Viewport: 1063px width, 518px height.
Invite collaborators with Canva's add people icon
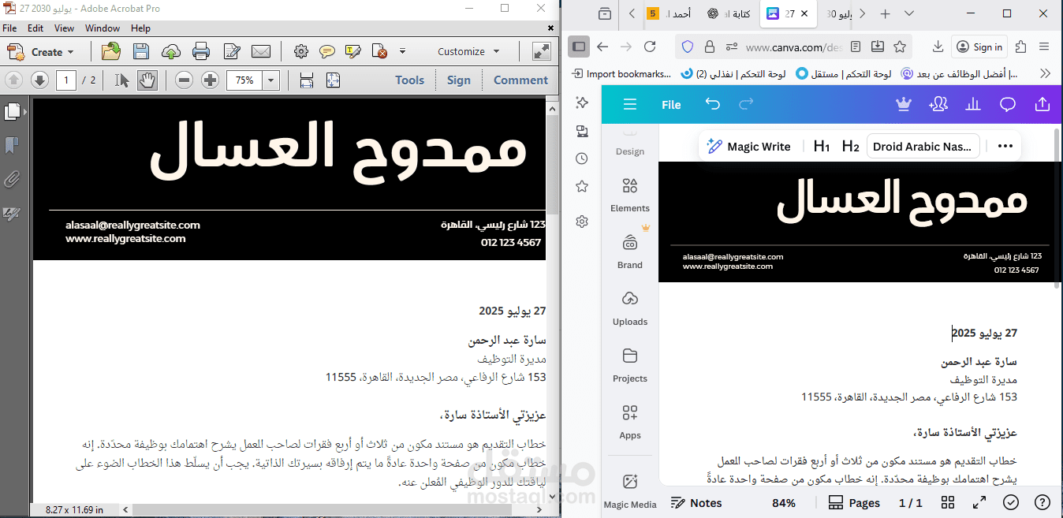938,104
